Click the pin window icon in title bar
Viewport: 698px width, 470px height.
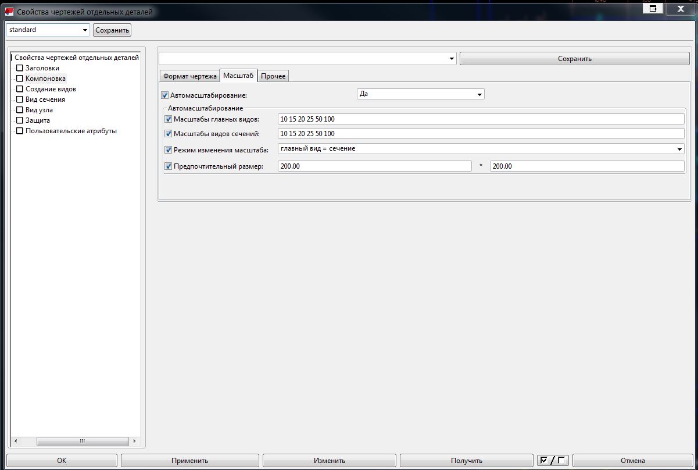653,9
